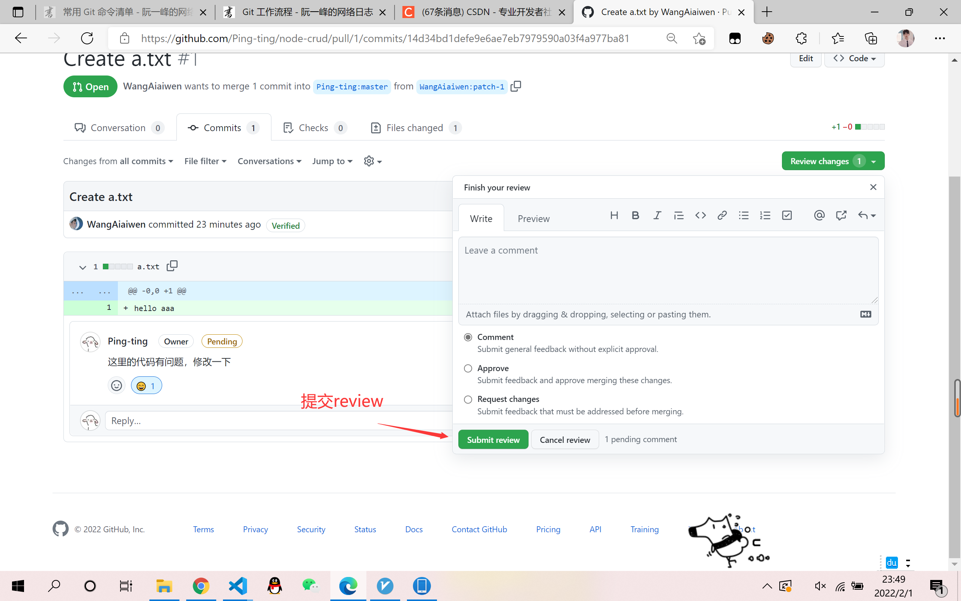Refresh the browser page
961x601 pixels.
tap(87, 39)
